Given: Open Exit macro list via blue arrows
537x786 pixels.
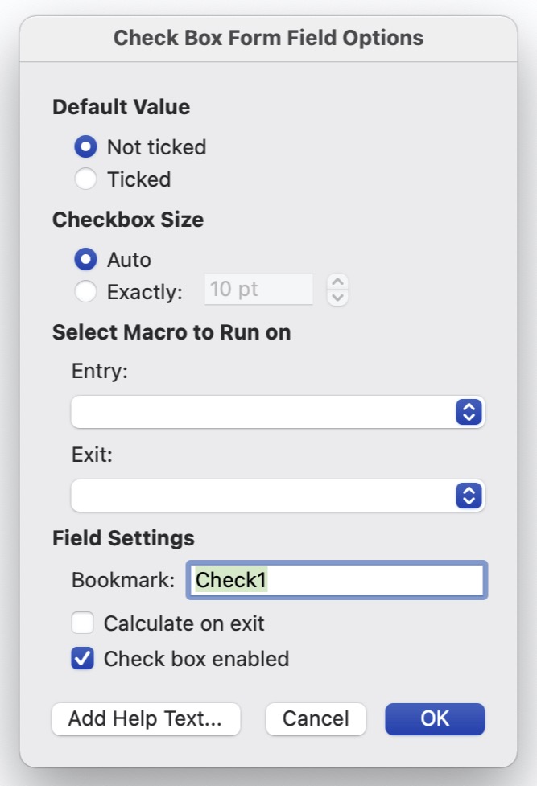Looking at the screenshot, I should pyautogui.click(x=468, y=496).
